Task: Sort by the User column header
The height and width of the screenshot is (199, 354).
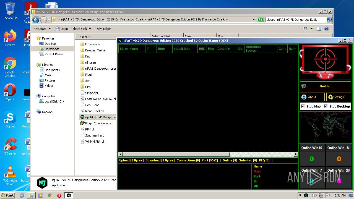Action: click(164, 49)
